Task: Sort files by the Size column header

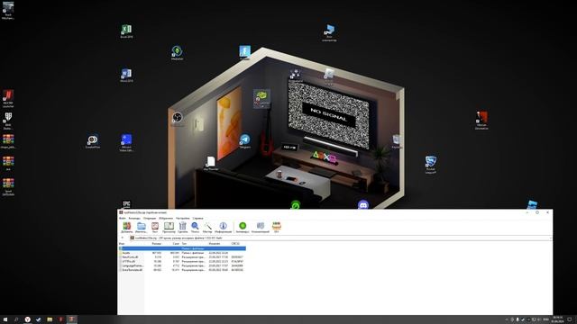Action: tap(156, 244)
